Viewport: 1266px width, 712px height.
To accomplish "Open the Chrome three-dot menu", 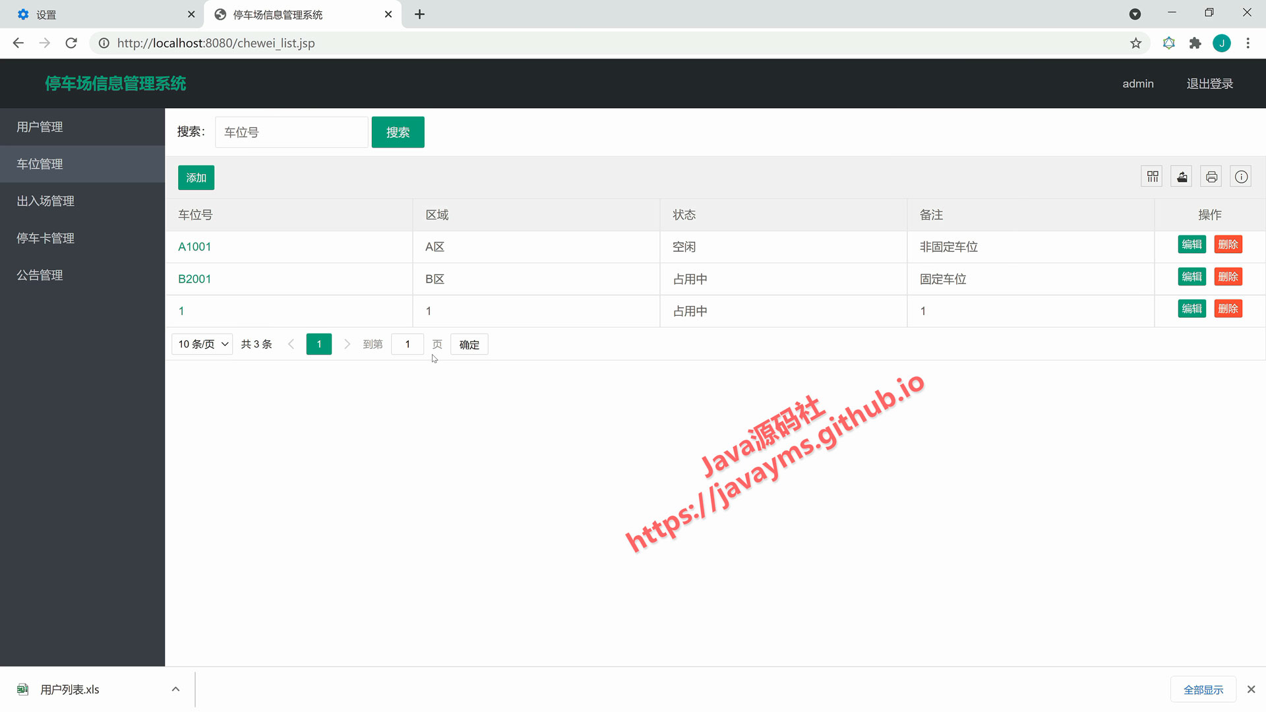I will pos(1248,44).
